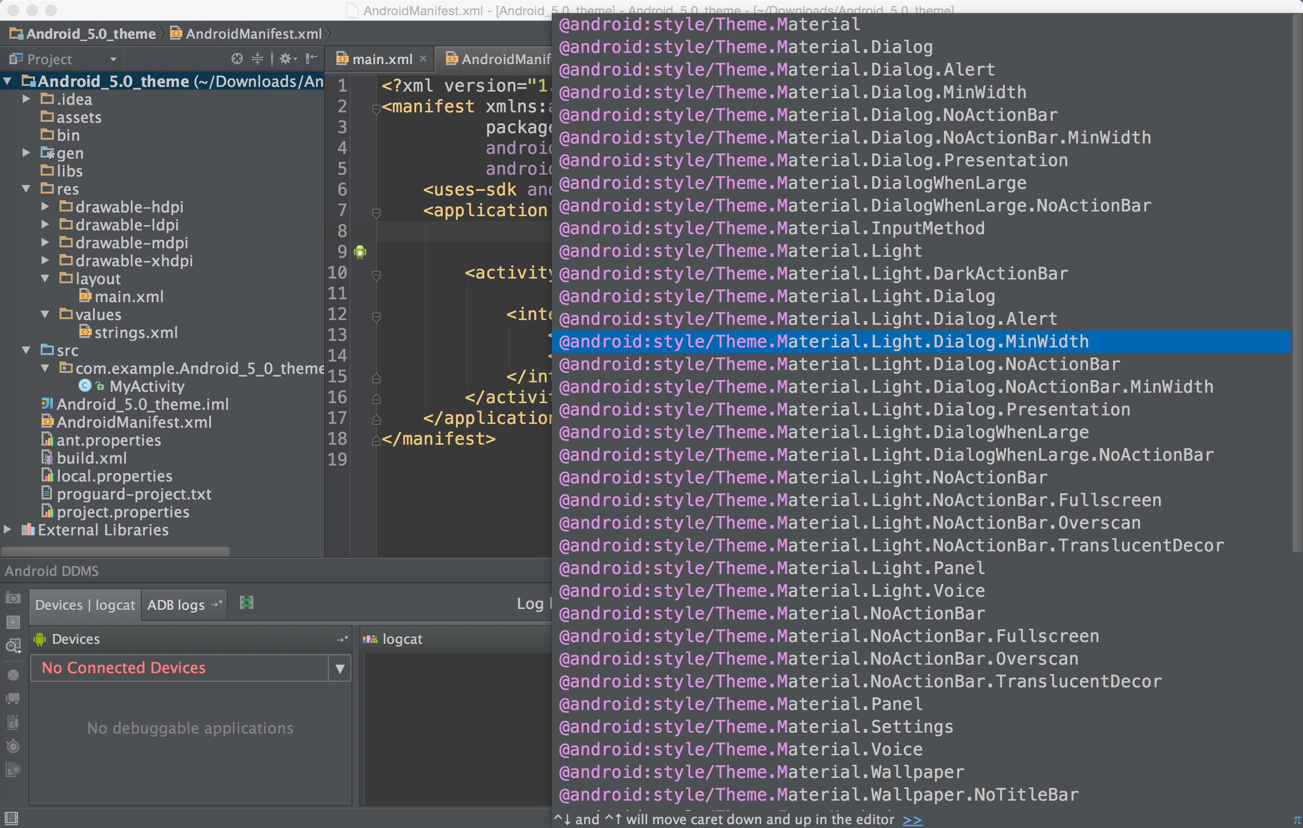Expand the drawable-xhdpi folder
1303x828 pixels.
coord(45,260)
